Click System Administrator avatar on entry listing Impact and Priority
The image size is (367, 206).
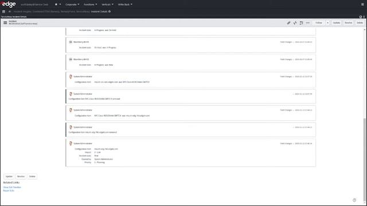(71, 144)
